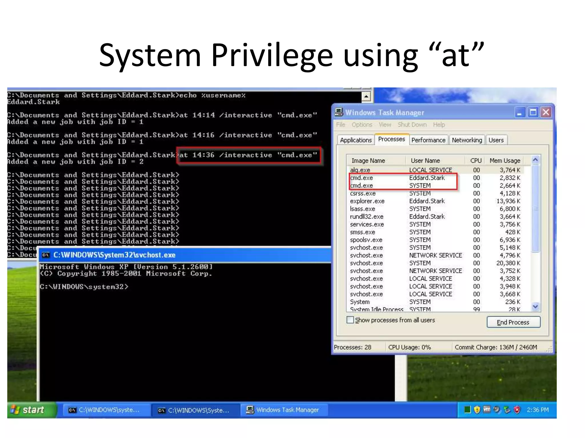This screenshot has height=438, width=585.
Task: Click the 2:36 PM taskbar clock
Action: coord(538,410)
